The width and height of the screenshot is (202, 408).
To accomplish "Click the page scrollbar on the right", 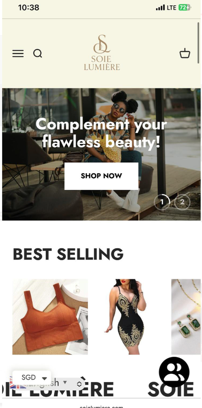I will [198, 43].
